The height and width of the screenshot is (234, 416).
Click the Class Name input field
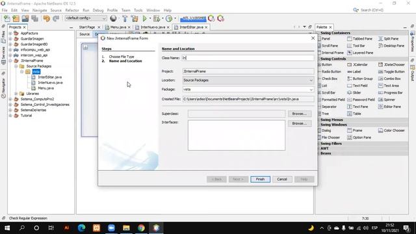(x=248, y=58)
